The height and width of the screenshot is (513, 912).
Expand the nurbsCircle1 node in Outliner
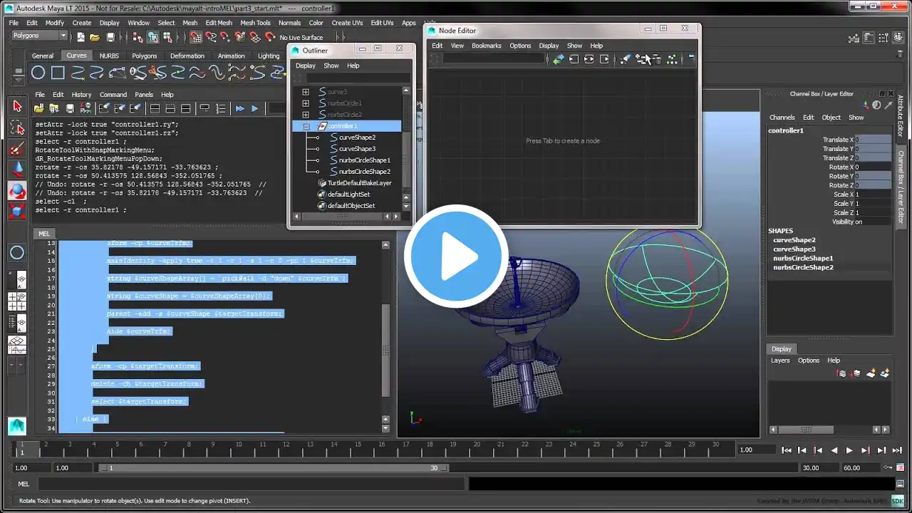[306, 103]
